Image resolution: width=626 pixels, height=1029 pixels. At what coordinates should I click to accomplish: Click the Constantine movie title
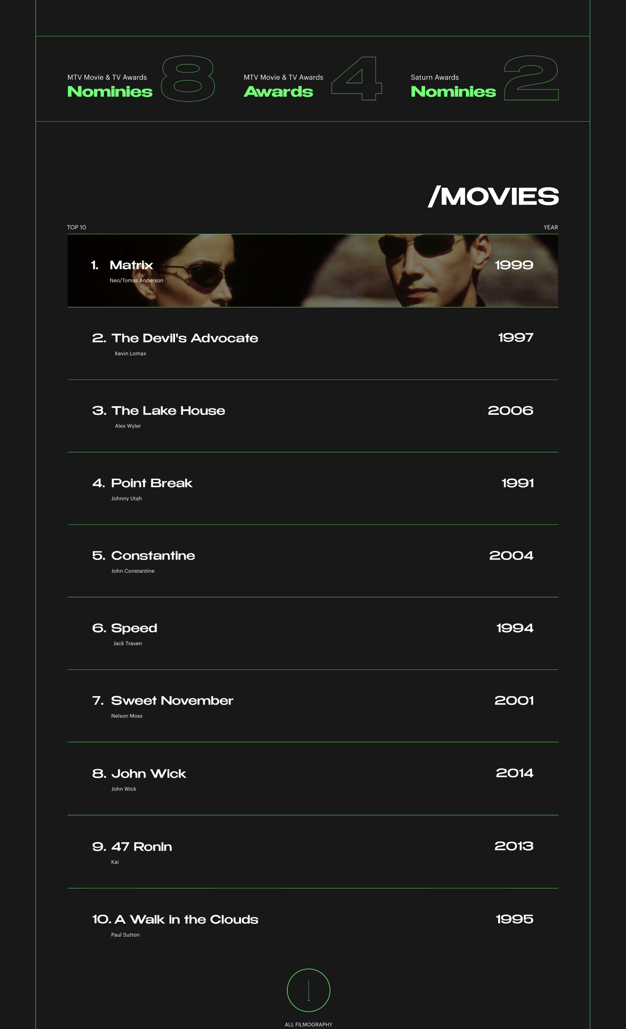click(153, 555)
